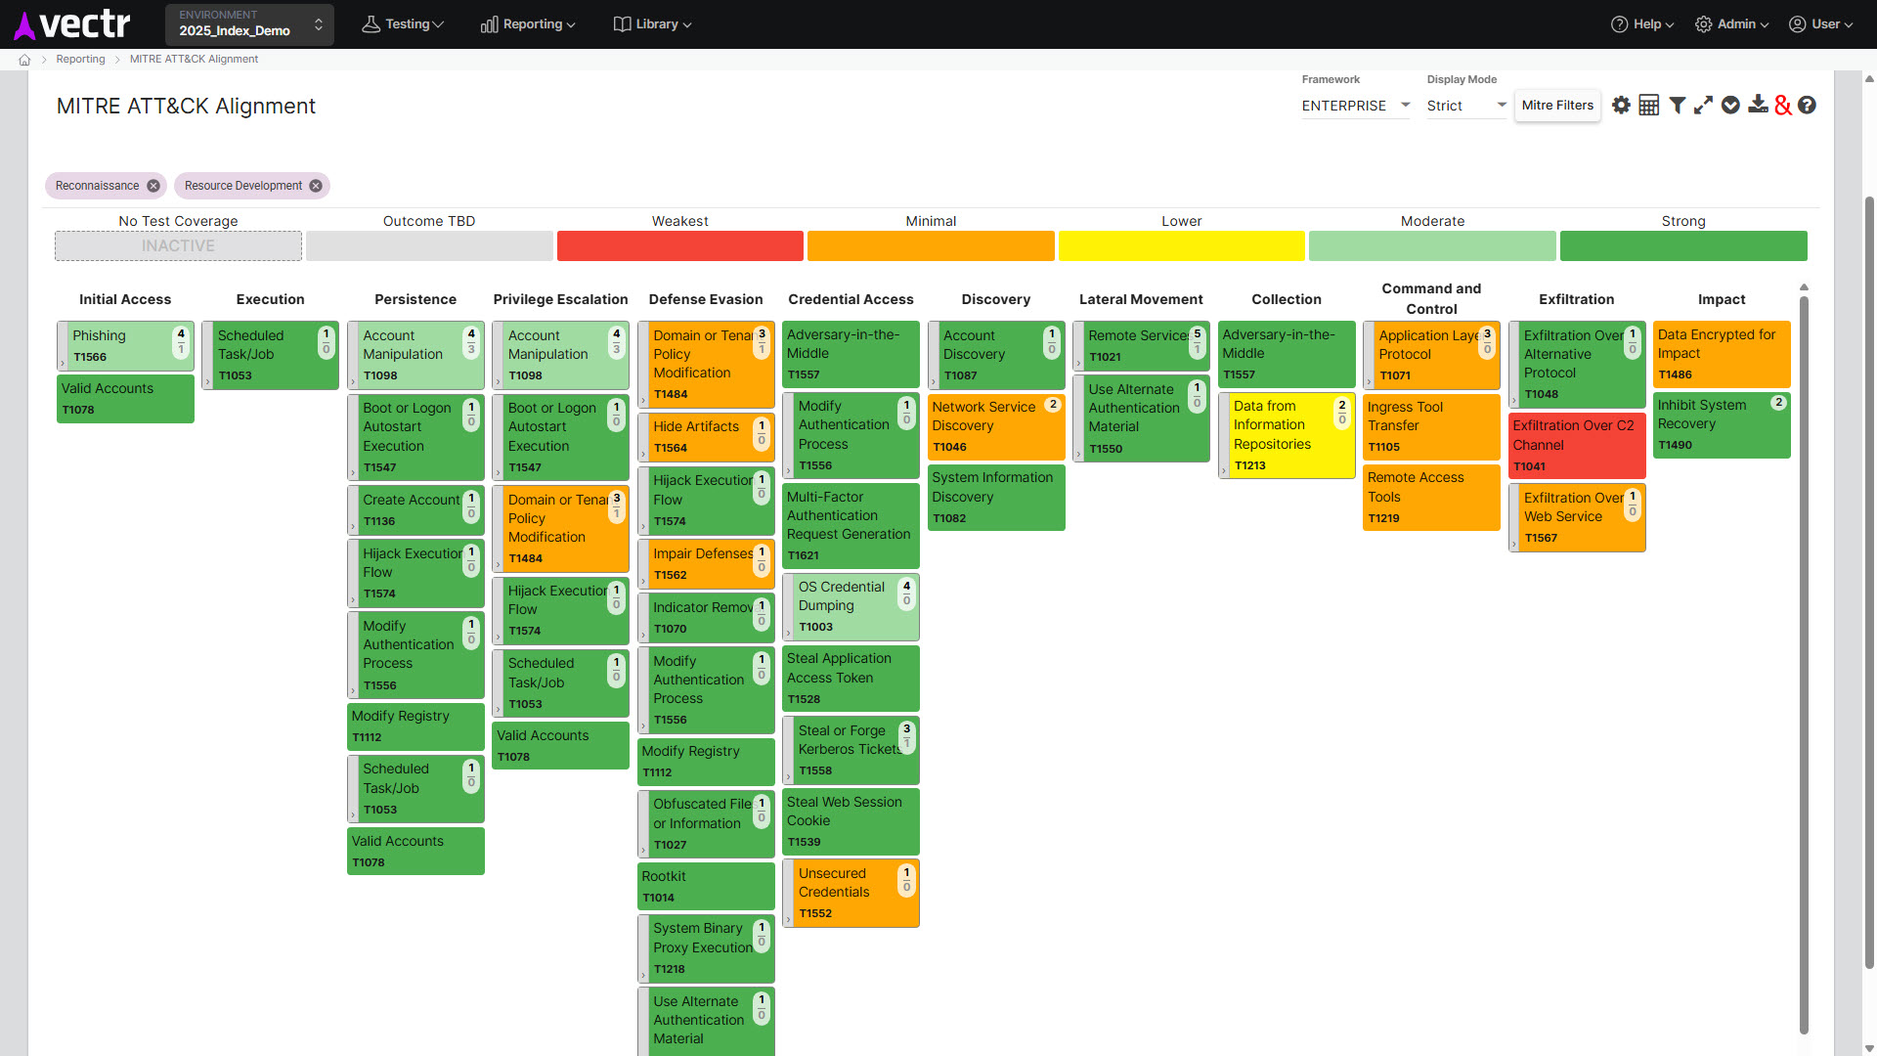Open the Strict display mode dropdown
Image resolution: width=1877 pixels, height=1056 pixels.
[1465, 106]
